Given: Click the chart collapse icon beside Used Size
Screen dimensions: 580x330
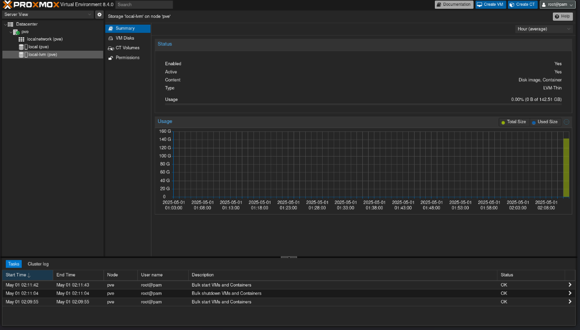Looking at the screenshot, I should coord(566,122).
